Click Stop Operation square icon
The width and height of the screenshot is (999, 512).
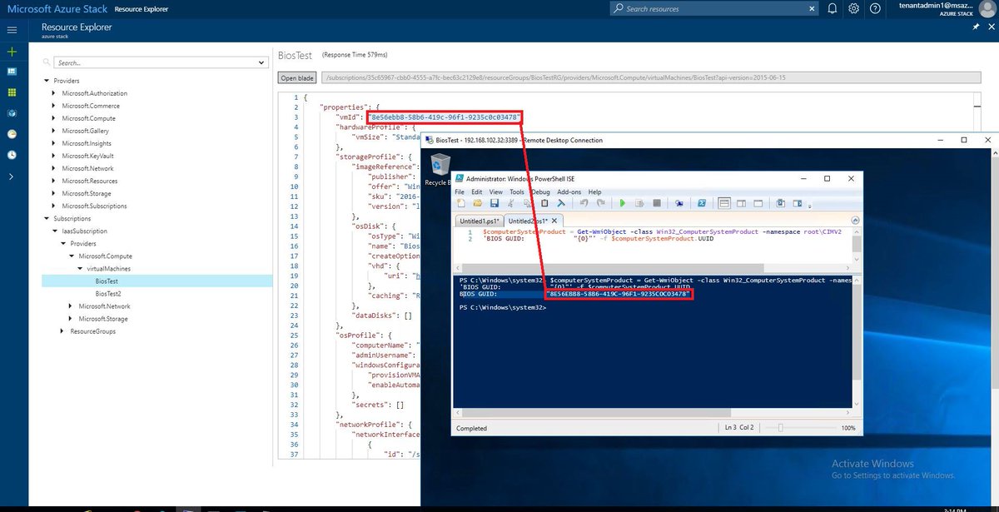656,203
